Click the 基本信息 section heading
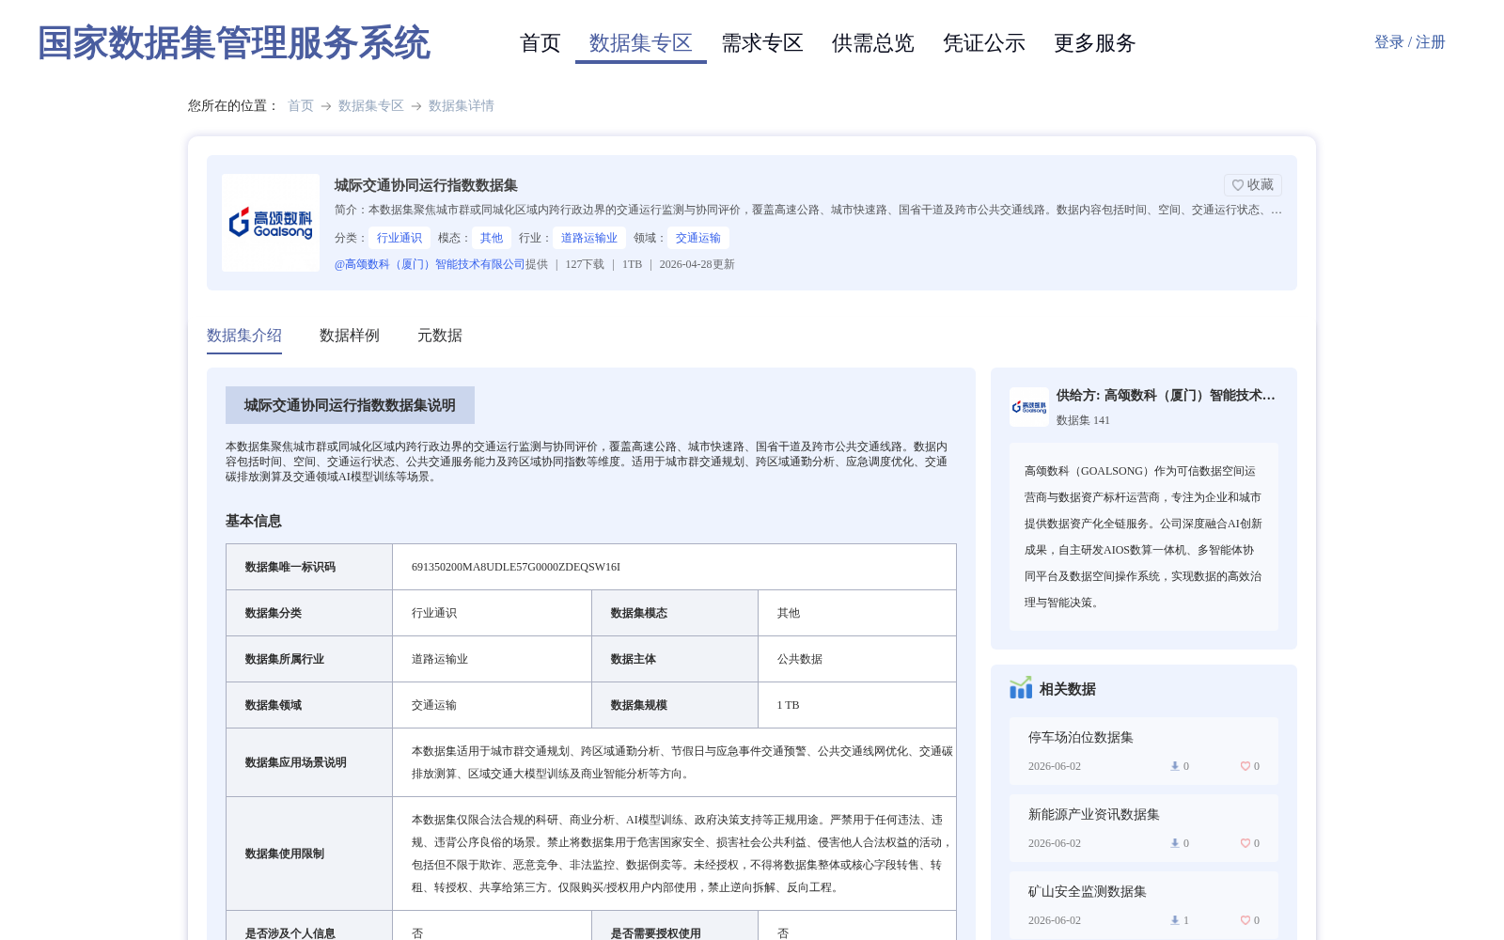 coord(254,521)
